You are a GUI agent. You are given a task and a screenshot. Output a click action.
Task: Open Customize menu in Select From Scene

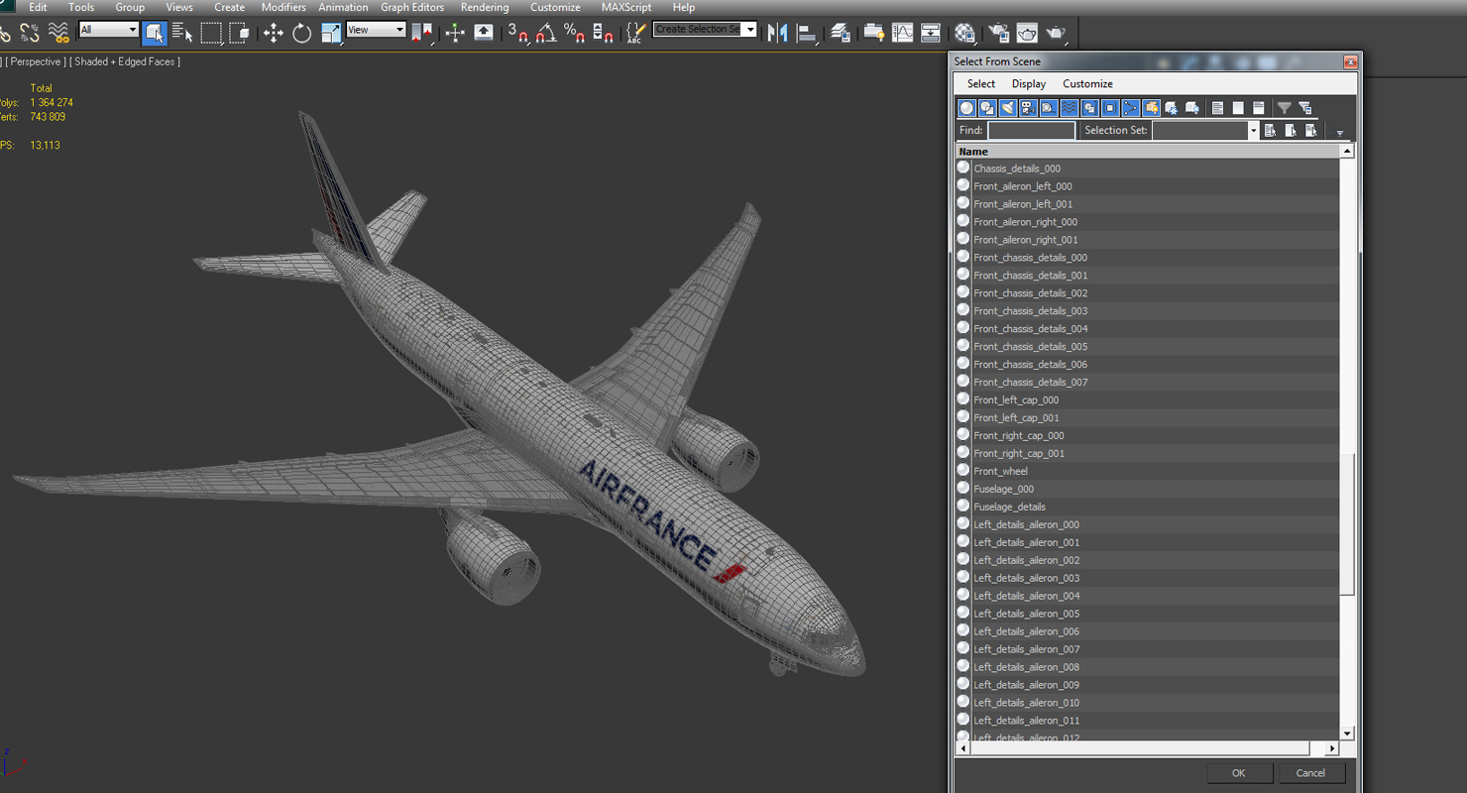point(1087,84)
